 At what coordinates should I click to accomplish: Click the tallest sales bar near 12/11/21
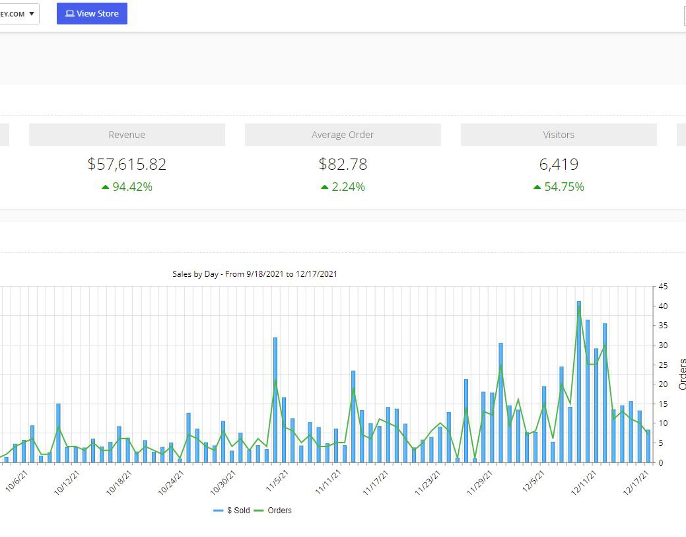579,382
